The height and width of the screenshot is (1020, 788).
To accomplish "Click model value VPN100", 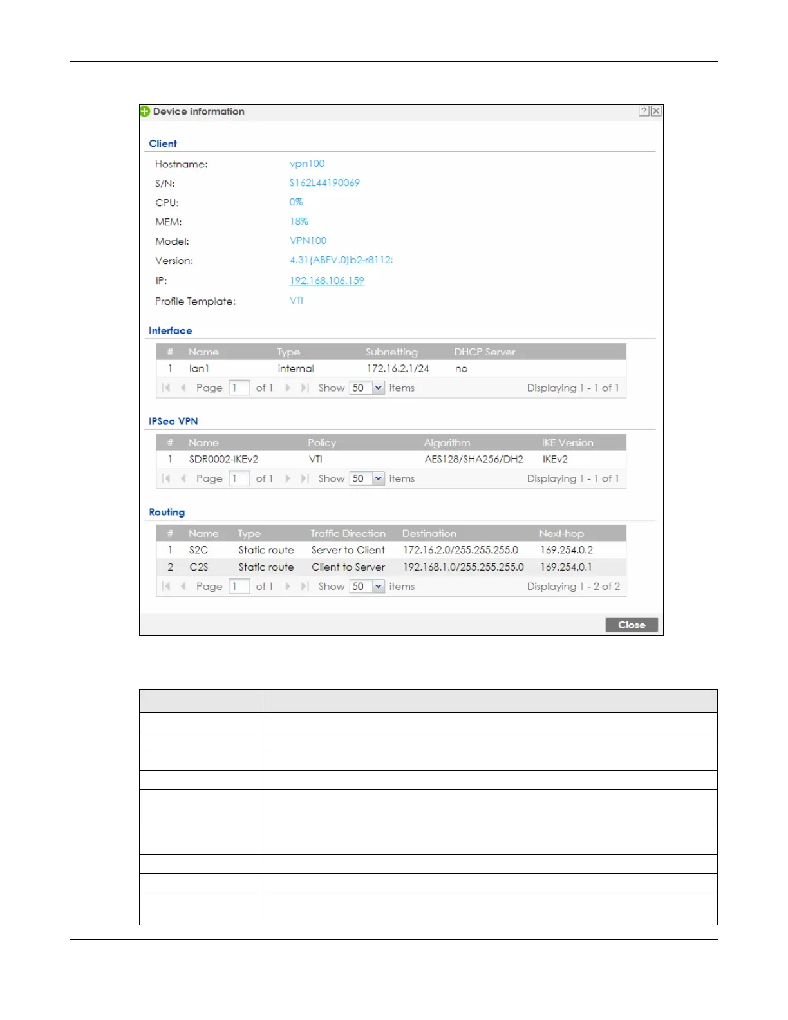I will [308, 241].
